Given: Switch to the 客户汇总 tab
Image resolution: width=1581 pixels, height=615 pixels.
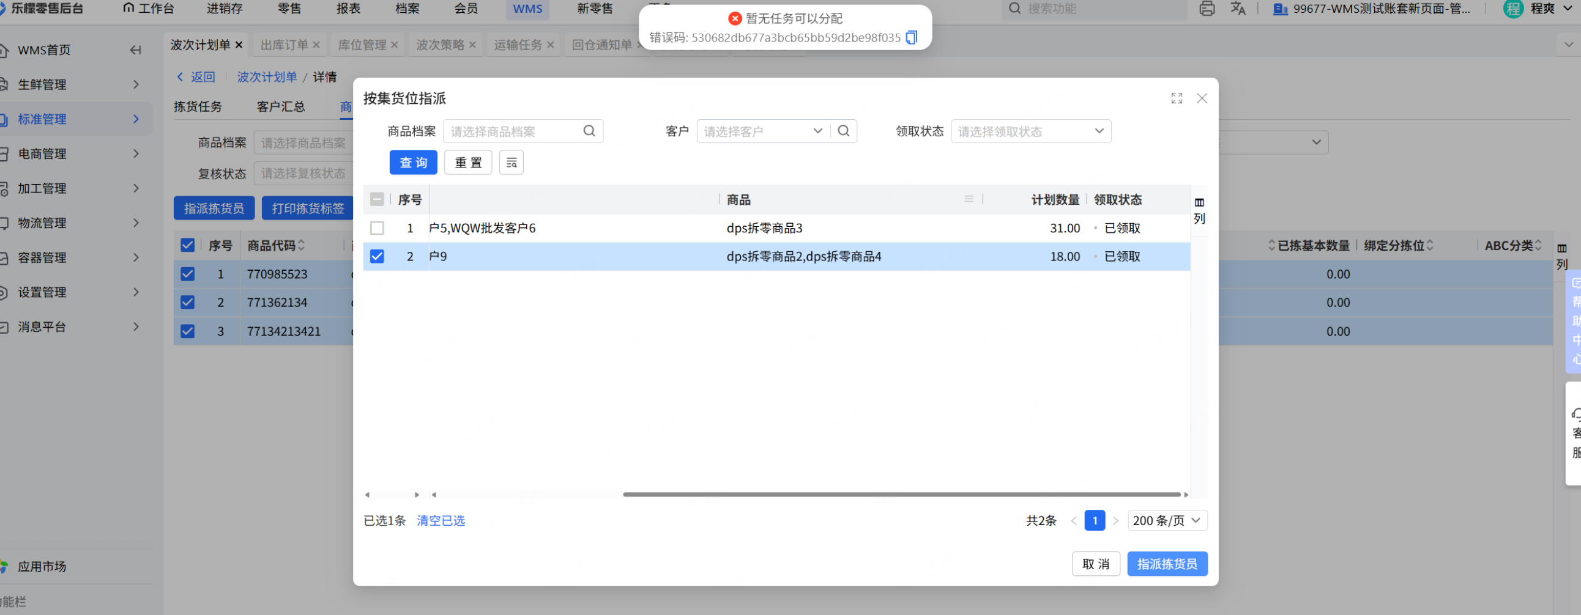Looking at the screenshot, I should point(281,107).
